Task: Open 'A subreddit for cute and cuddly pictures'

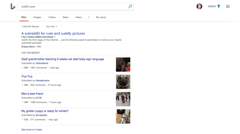Action: 53,34
